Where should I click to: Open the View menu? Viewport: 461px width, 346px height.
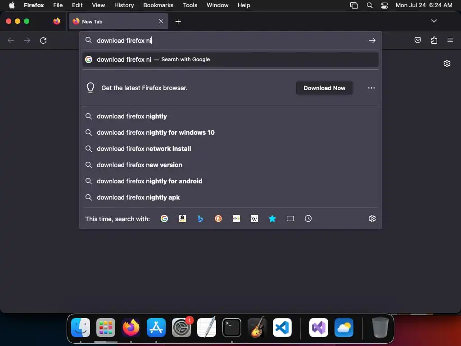click(99, 5)
